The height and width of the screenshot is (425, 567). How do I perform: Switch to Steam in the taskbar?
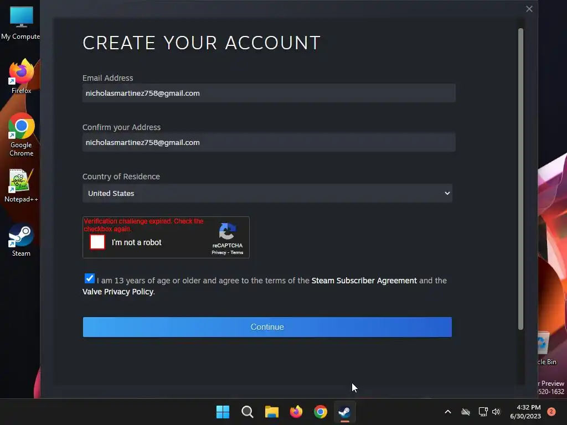pos(344,412)
